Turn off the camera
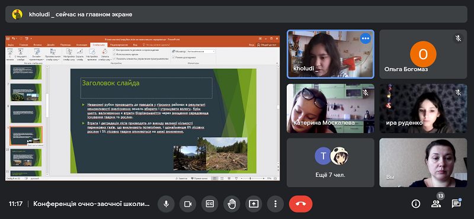Screen dimensions: 474x219 coord(188,204)
